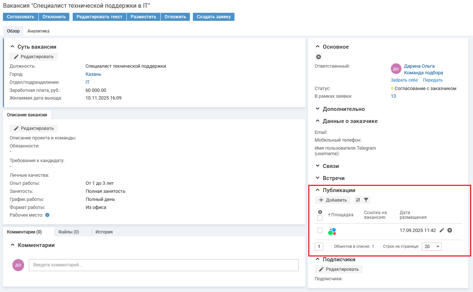Delete the publication dated 17.09.2025

point(450,230)
